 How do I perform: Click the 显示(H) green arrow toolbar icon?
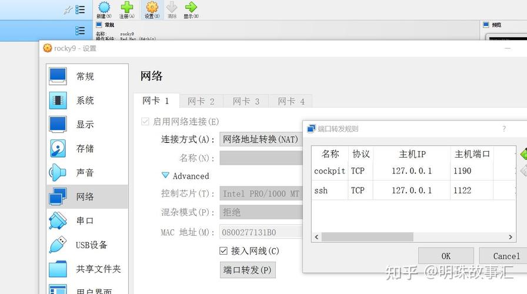tap(191, 10)
